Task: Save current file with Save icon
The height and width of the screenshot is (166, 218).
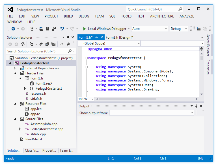Action: [x=48, y=29]
